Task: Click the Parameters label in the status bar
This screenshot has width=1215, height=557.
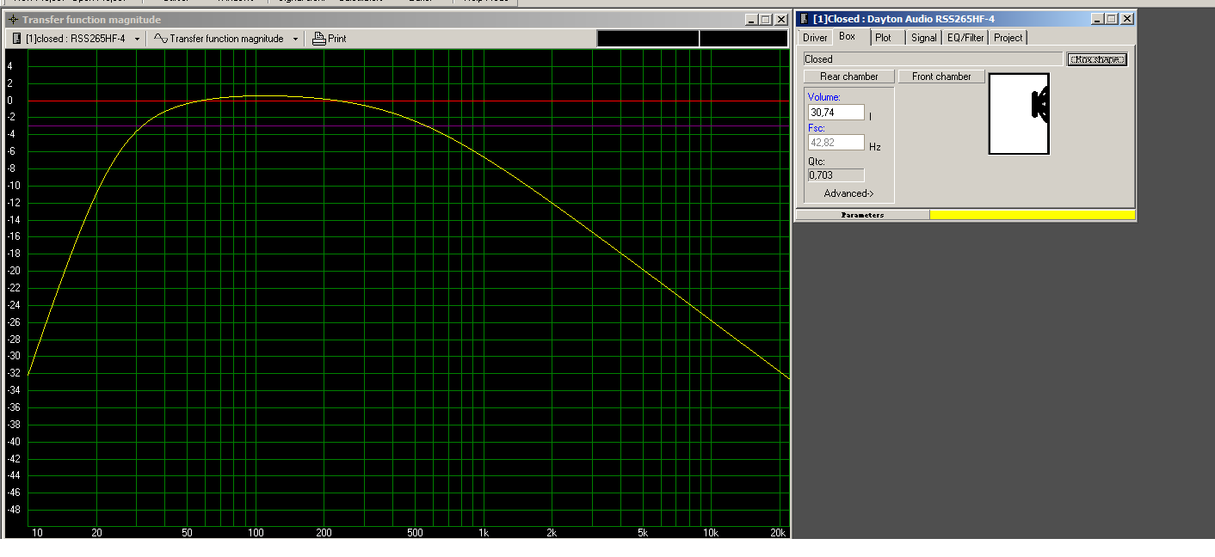Action: click(862, 215)
